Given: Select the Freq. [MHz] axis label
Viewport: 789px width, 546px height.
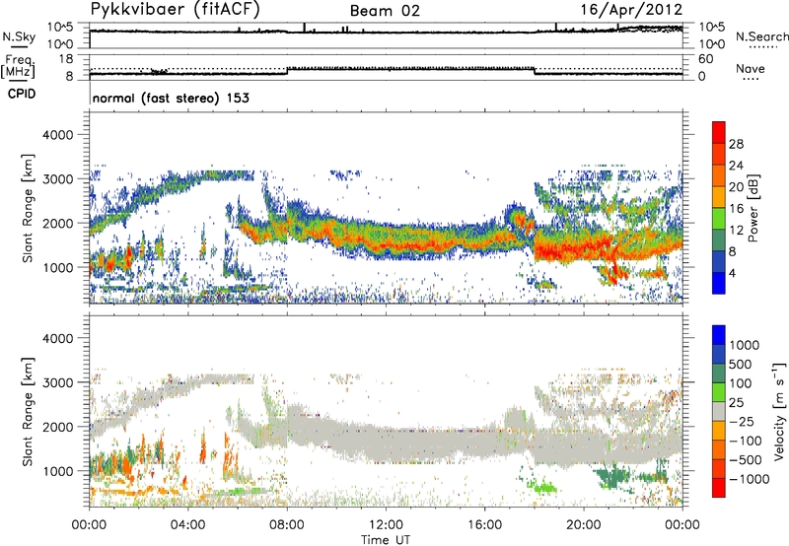Looking at the screenshot, I should coord(18,66).
